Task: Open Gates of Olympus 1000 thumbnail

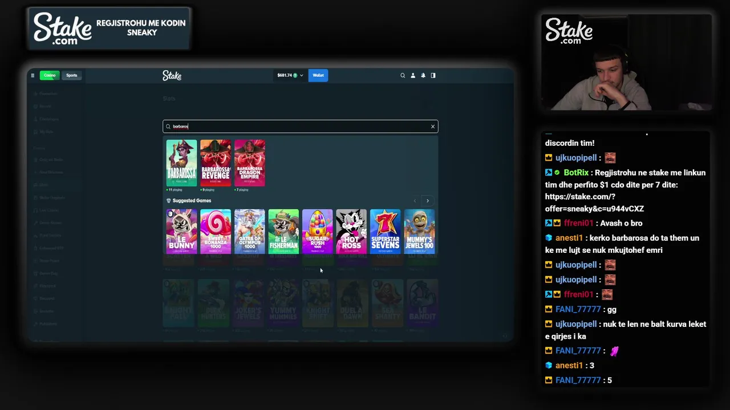Action: 249,231
